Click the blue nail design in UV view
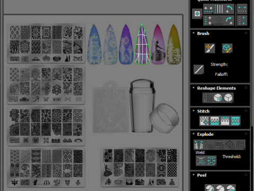The width and height of the screenshot is (254, 191). [x=95, y=45]
